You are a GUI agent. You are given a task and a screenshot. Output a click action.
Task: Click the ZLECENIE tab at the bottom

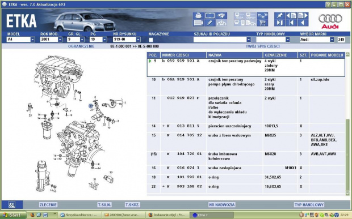point(48,205)
